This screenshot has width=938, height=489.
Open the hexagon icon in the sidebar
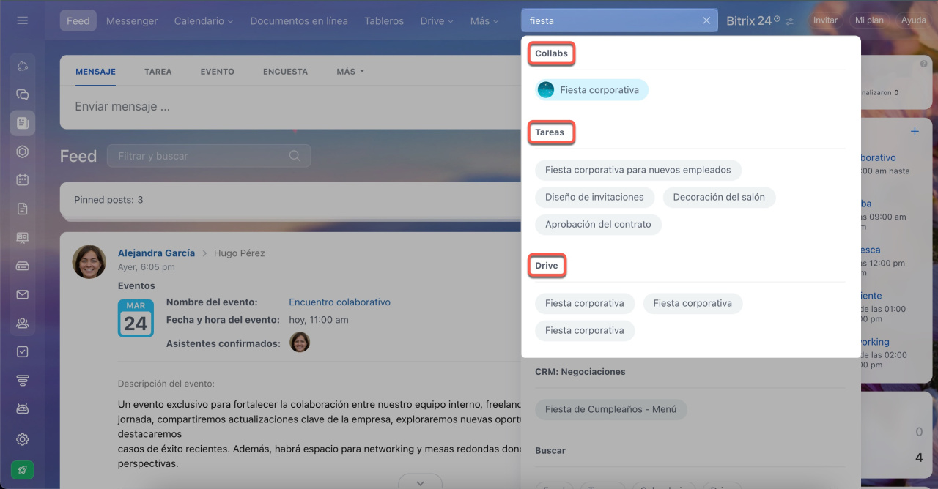click(23, 152)
